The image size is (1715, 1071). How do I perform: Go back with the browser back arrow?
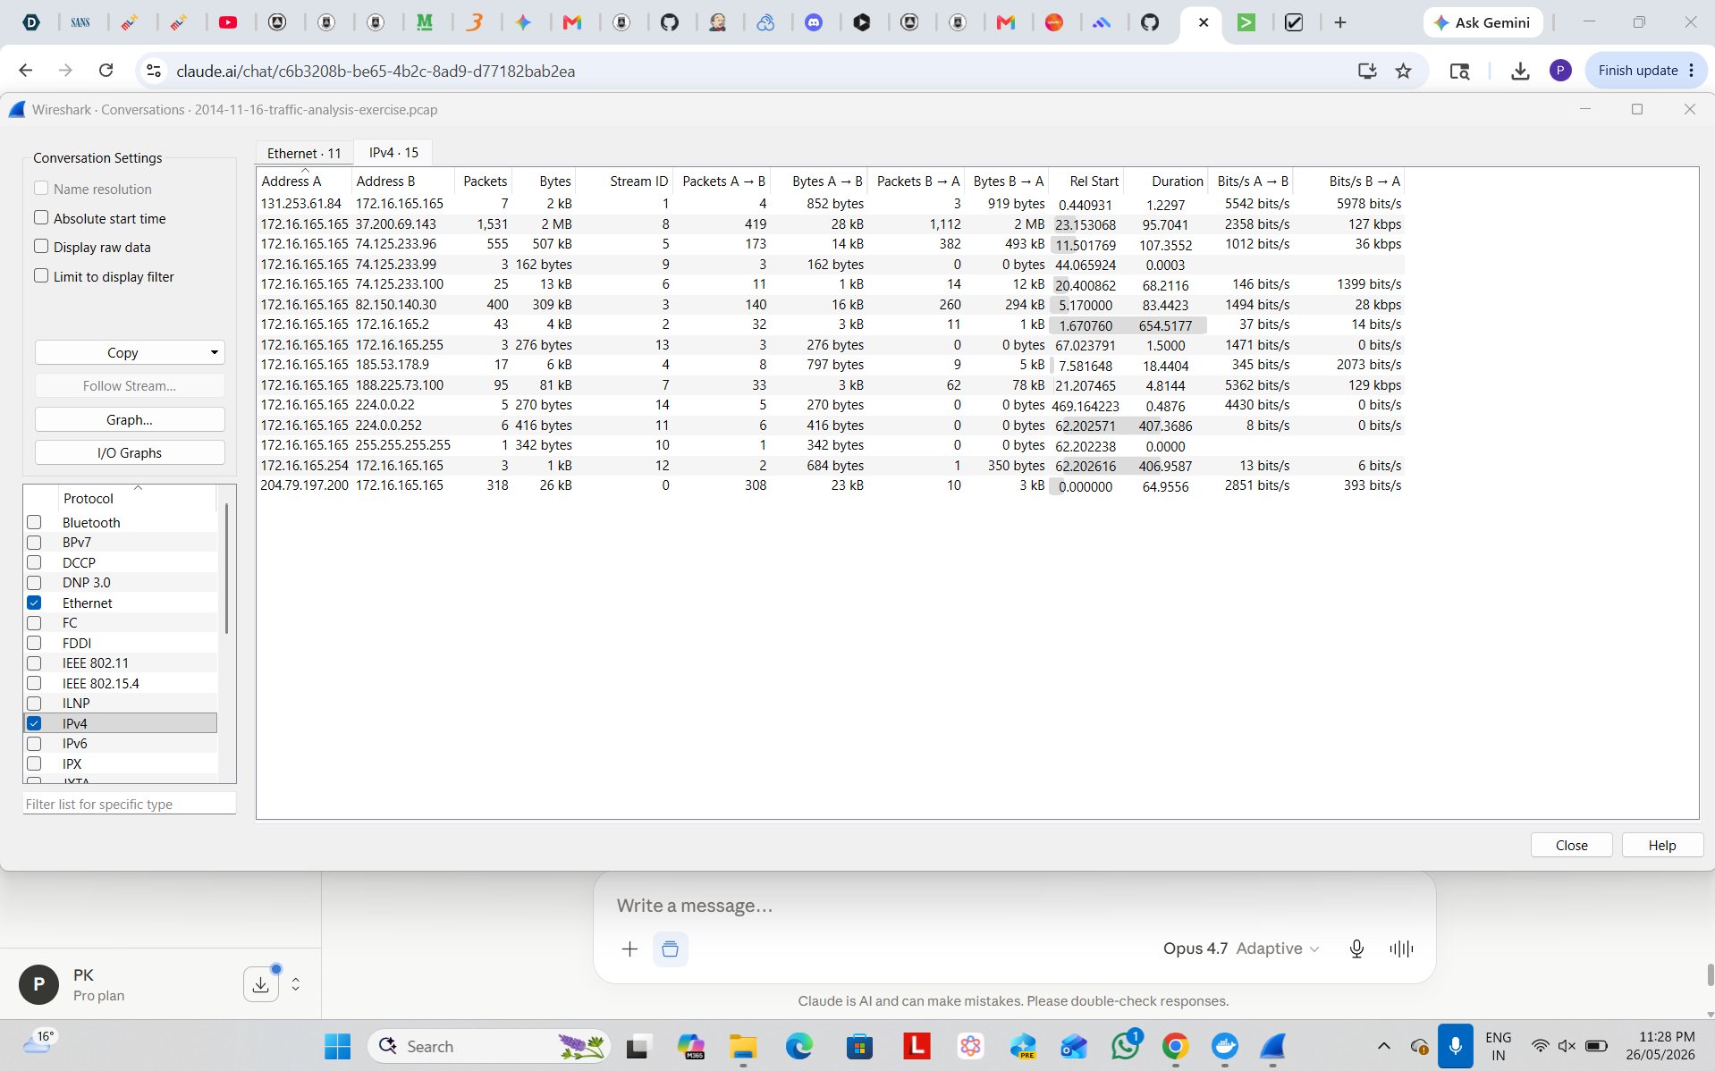point(25,71)
